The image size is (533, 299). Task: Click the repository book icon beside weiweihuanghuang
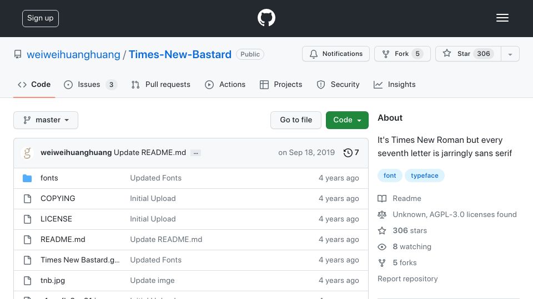[18, 54]
